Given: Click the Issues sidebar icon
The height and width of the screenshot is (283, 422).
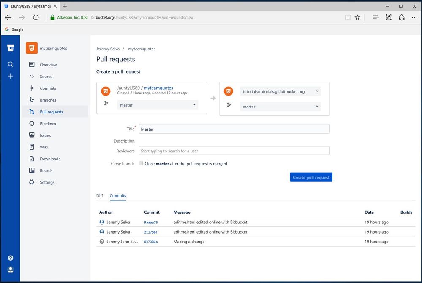Looking at the screenshot, I should point(32,135).
